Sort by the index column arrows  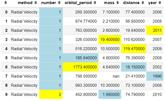6,3
